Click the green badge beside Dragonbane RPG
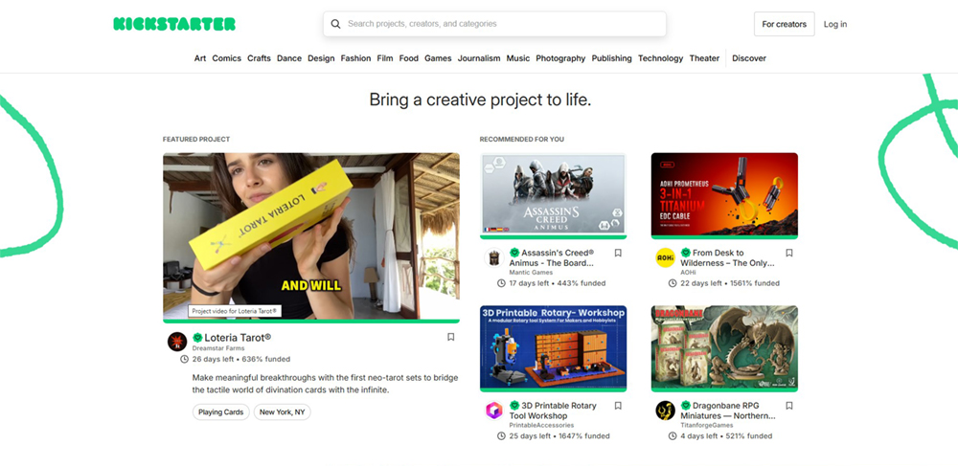The width and height of the screenshot is (958, 466). [686, 406]
